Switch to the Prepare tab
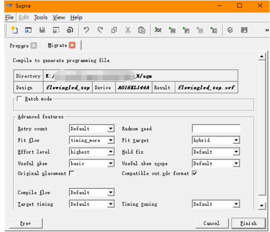Viewport: 270px width, 232px height. pyautogui.click(x=19, y=46)
